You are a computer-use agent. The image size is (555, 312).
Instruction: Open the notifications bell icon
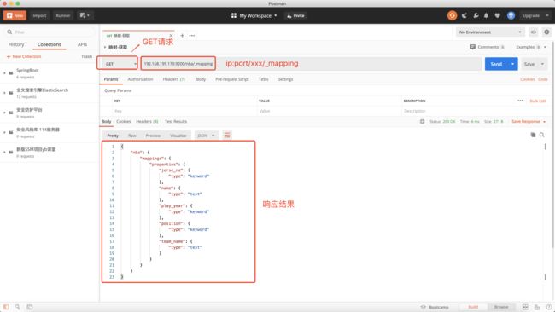(486, 15)
